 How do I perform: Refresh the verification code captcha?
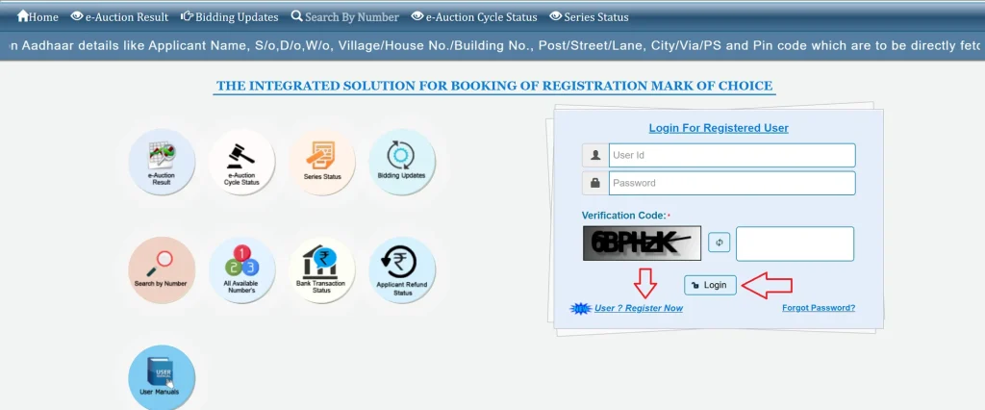(719, 243)
